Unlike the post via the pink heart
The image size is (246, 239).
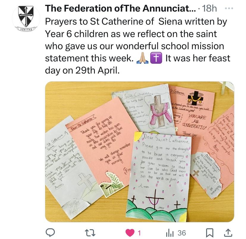pyautogui.click(x=130, y=233)
